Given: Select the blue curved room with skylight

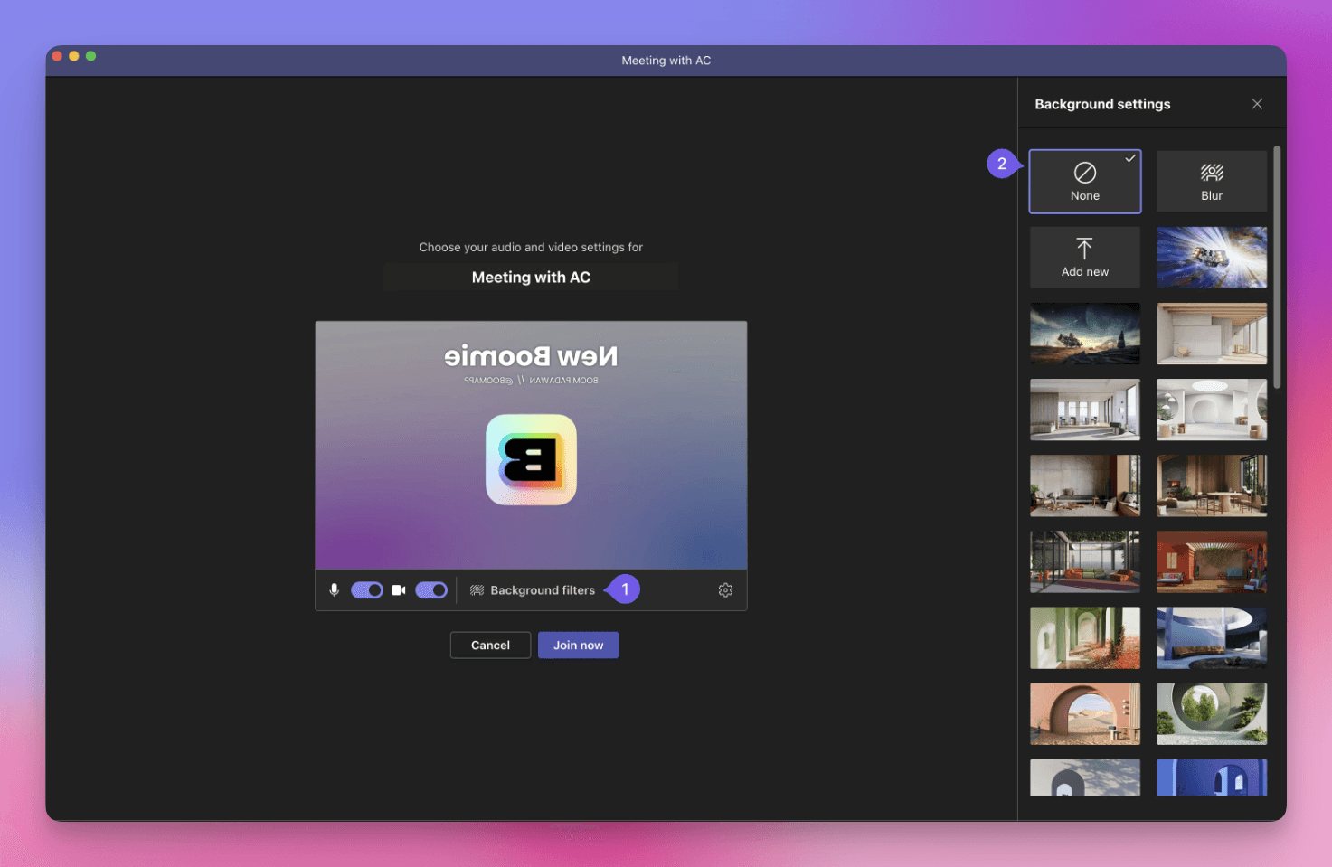Looking at the screenshot, I should coord(1212,637).
